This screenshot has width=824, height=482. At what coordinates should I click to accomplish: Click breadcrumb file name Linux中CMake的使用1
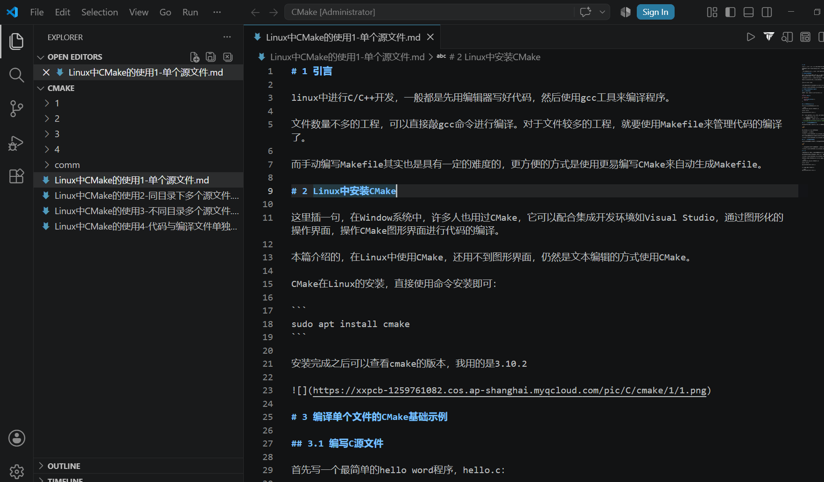coord(347,57)
